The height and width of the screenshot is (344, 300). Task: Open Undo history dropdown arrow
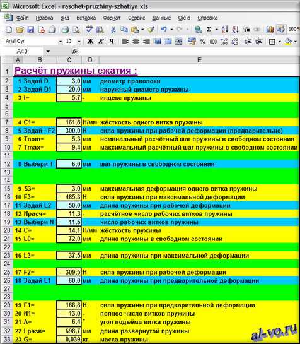(x=171, y=29)
